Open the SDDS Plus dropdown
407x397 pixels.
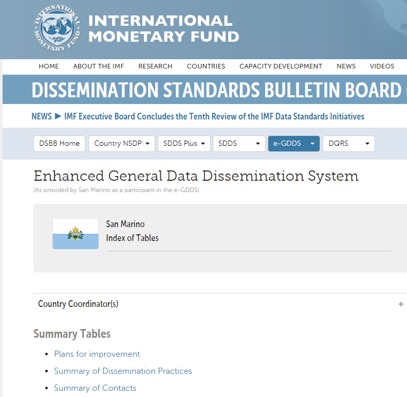pyautogui.click(x=184, y=143)
